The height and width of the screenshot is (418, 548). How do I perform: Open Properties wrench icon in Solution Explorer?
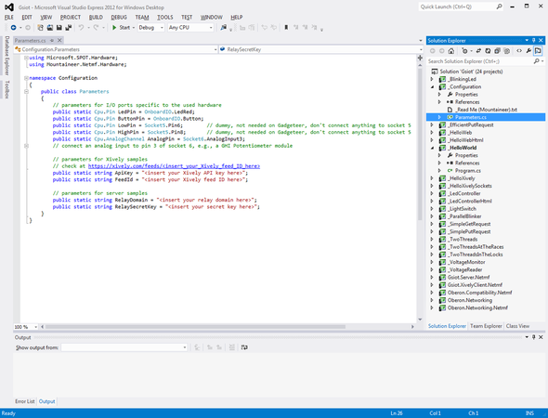pos(528,51)
